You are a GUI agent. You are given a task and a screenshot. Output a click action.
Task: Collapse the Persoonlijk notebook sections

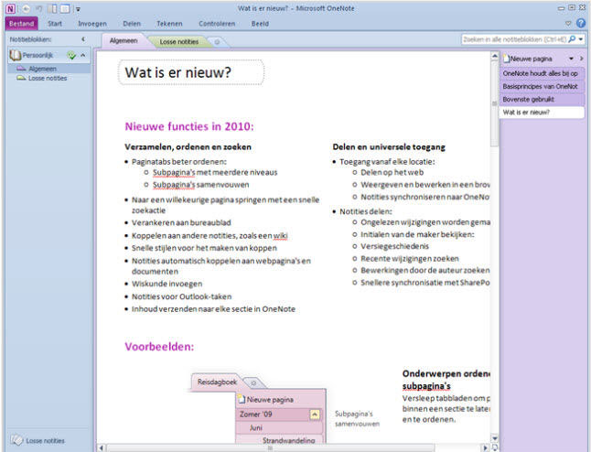(83, 56)
